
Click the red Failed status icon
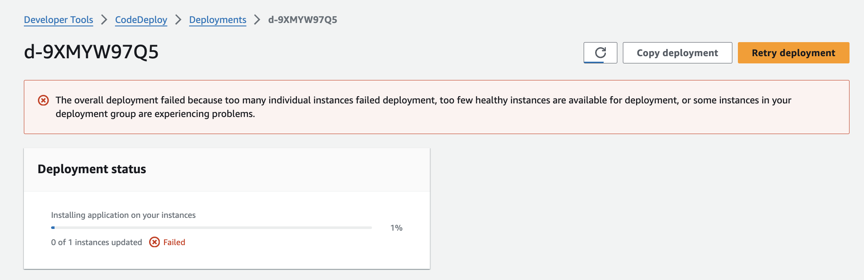click(155, 242)
